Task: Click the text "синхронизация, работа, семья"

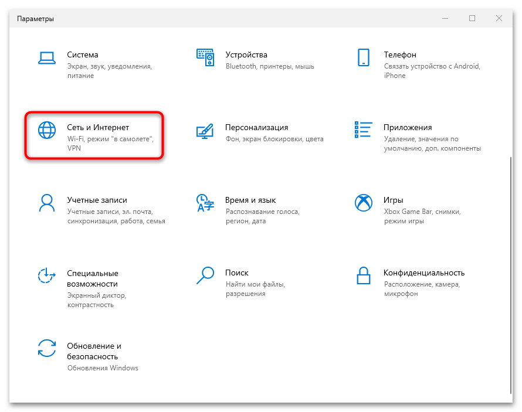Action: 116,221
